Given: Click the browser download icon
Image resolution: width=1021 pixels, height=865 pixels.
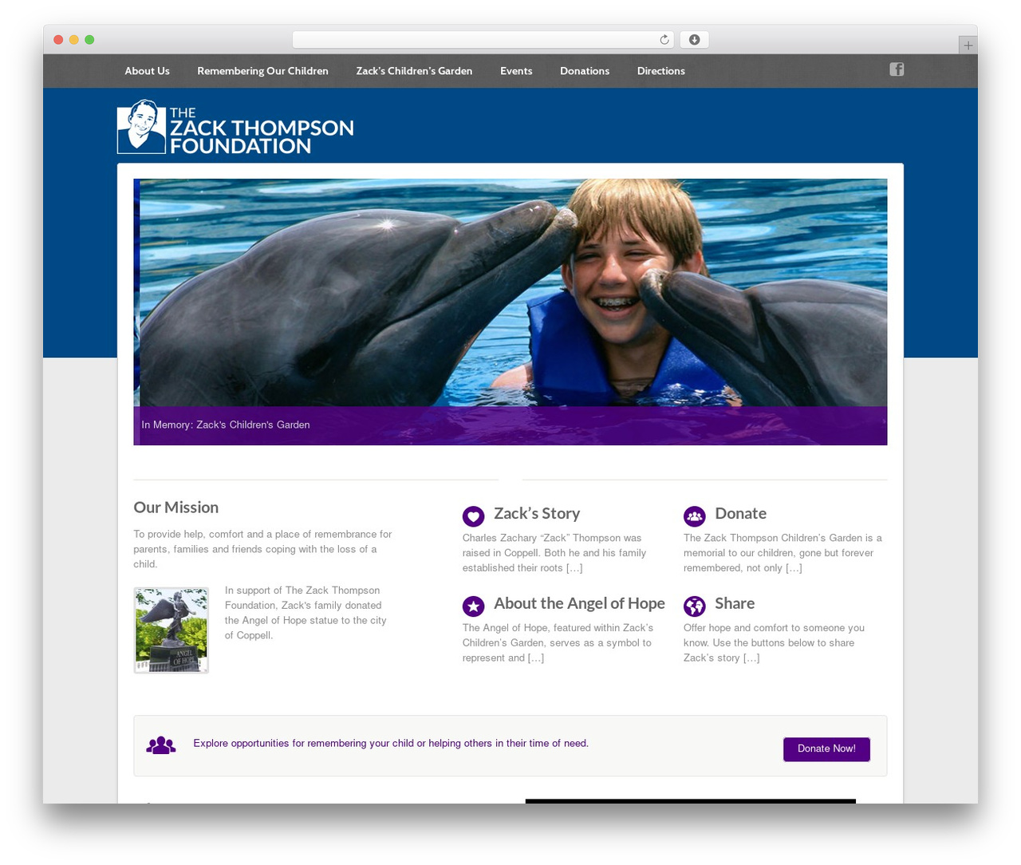Looking at the screenshot, I should coord(695,40).
